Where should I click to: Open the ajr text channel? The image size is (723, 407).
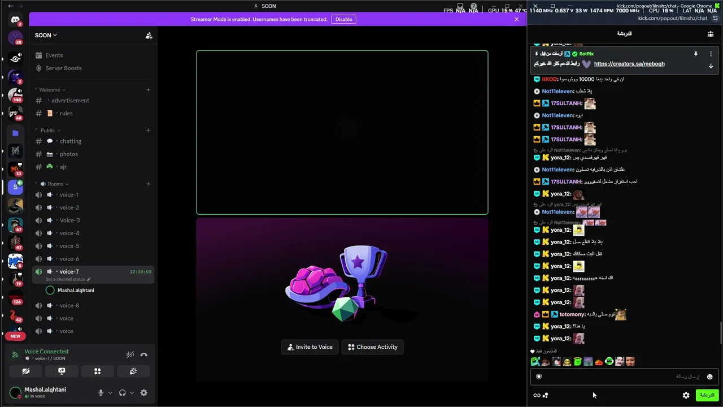click(x=93, y=167)
